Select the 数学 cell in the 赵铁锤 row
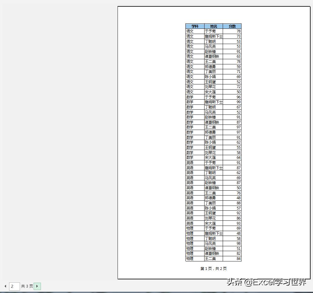This screenshot has width=313, height=293. [x=195, y=117]
